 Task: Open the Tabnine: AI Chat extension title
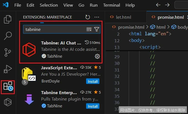[x=61, y=43]
